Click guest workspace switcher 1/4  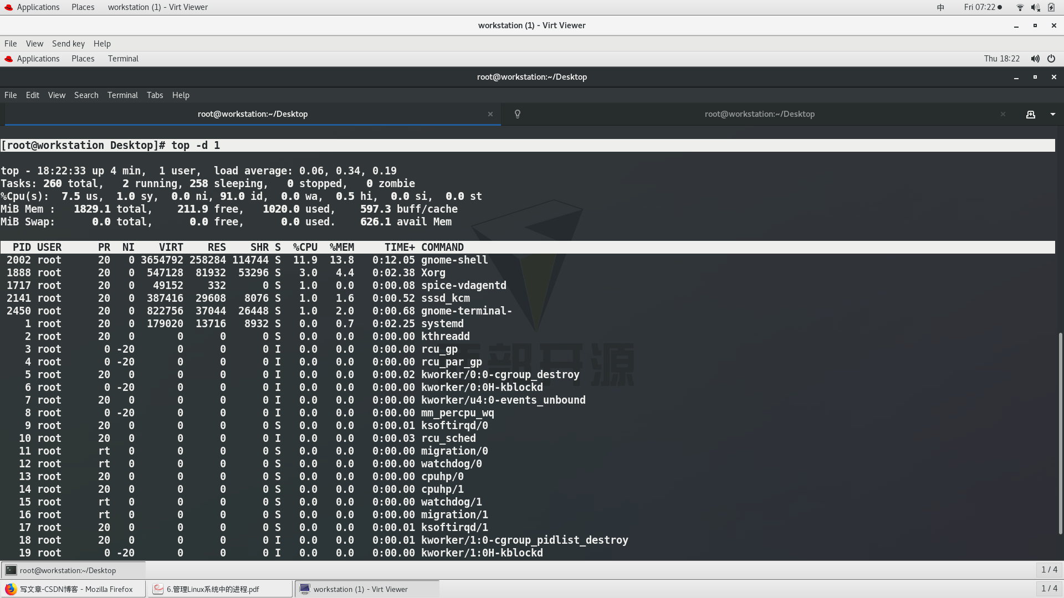click(x=1048, y=570)
